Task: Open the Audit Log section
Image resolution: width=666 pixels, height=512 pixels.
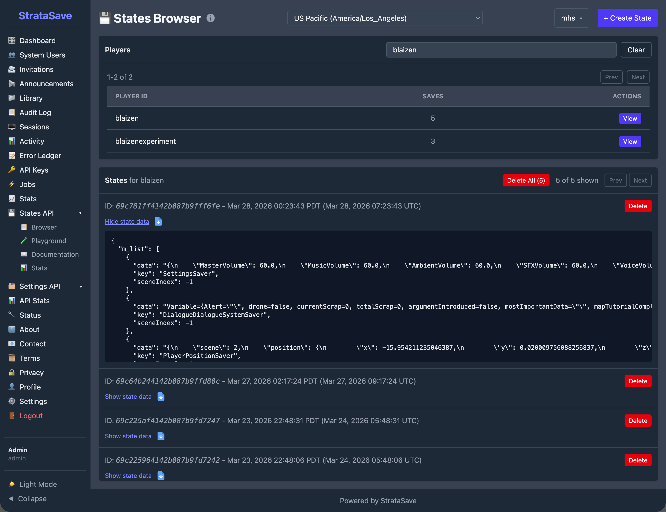Action: point(35,112)
